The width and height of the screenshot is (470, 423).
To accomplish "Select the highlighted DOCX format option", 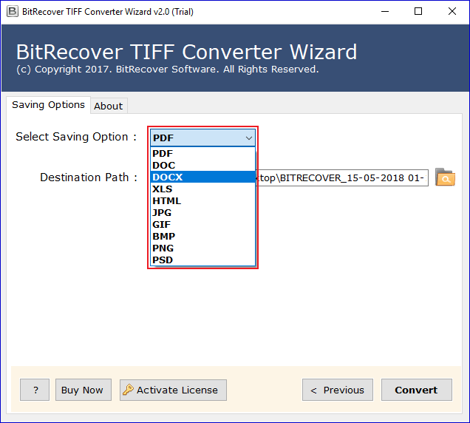I will [x=202, y=177].
